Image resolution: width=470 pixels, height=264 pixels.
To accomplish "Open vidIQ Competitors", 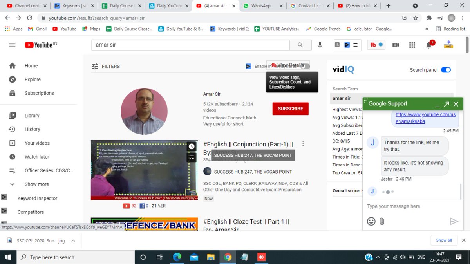I will click(31, 212).
